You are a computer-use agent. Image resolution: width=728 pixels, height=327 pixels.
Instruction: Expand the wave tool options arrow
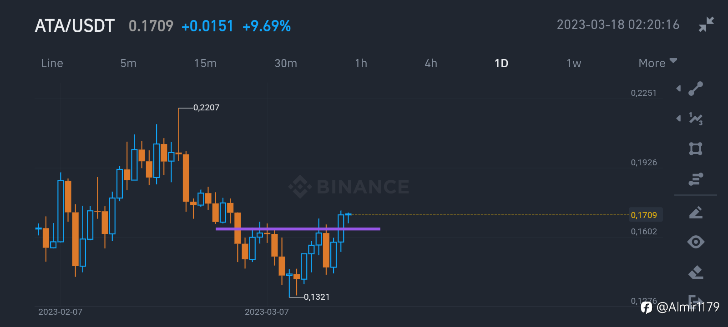[678, 119]
